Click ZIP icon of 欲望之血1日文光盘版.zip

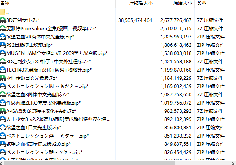coord(3,127)
